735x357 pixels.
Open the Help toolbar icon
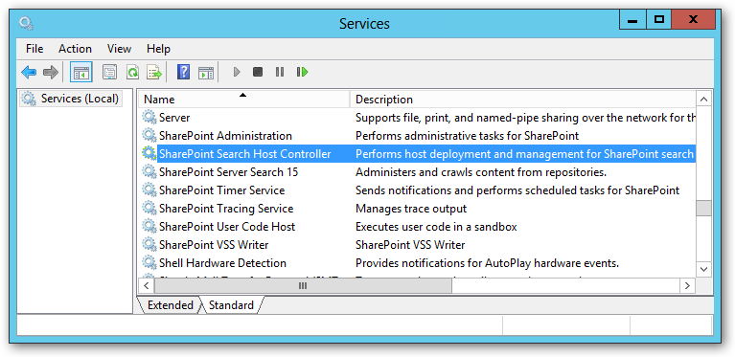coord(184,72)
